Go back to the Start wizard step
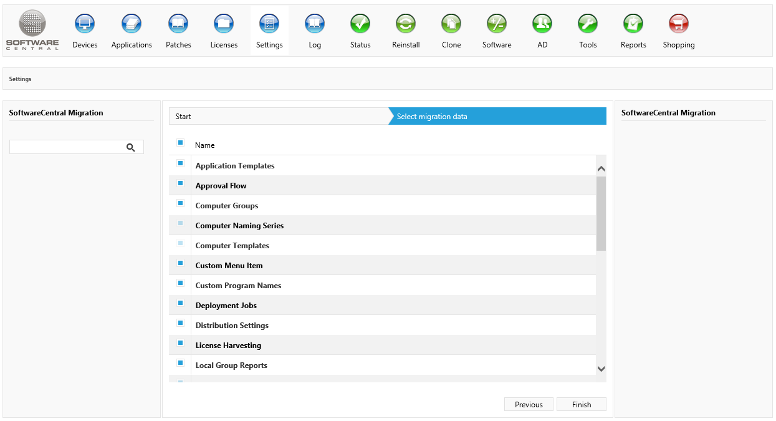This screenshot has height=421, width=776. pos(277,117)
